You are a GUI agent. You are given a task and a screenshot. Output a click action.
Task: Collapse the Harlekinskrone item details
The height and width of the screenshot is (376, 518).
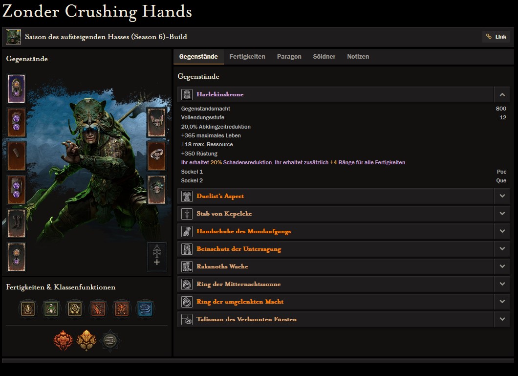[x=502, y=94]
